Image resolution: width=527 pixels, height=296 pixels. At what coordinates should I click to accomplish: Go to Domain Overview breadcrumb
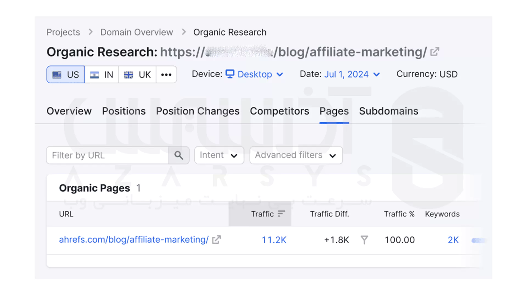(x=136, y=32)
